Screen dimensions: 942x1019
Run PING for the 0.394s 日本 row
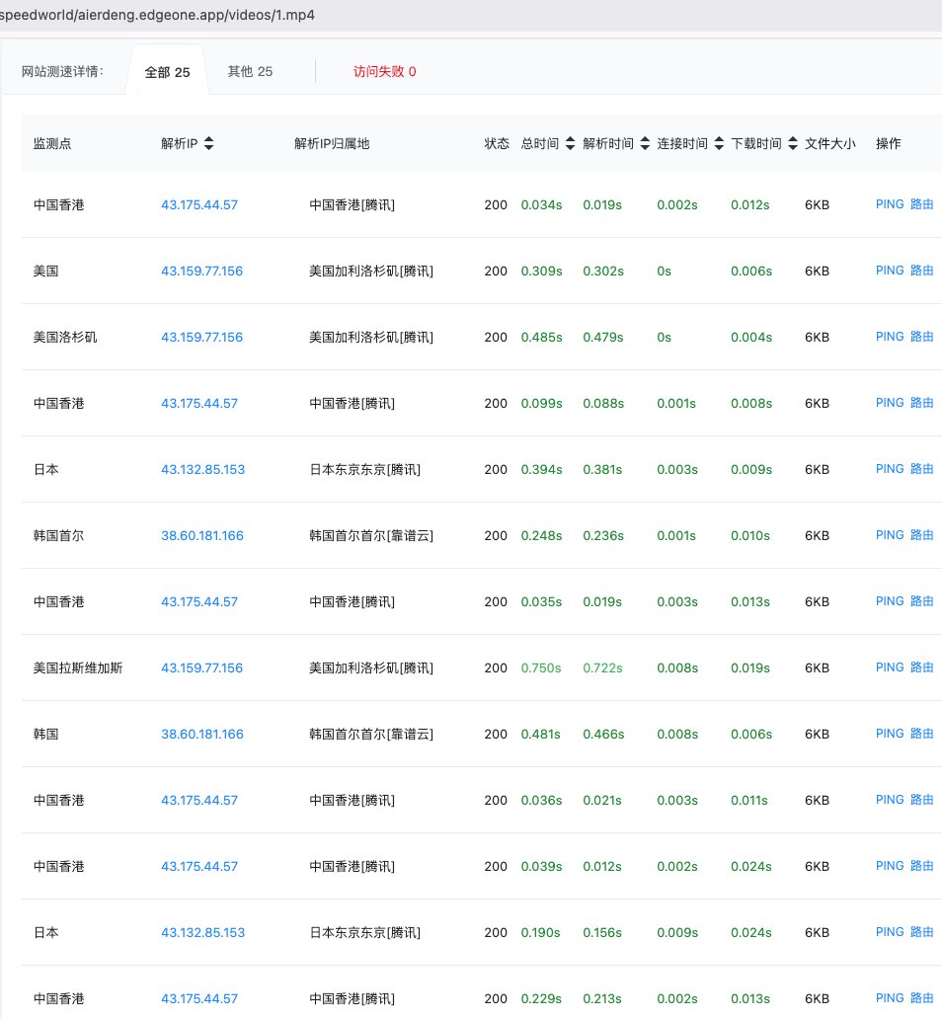(x=890, y=469)
